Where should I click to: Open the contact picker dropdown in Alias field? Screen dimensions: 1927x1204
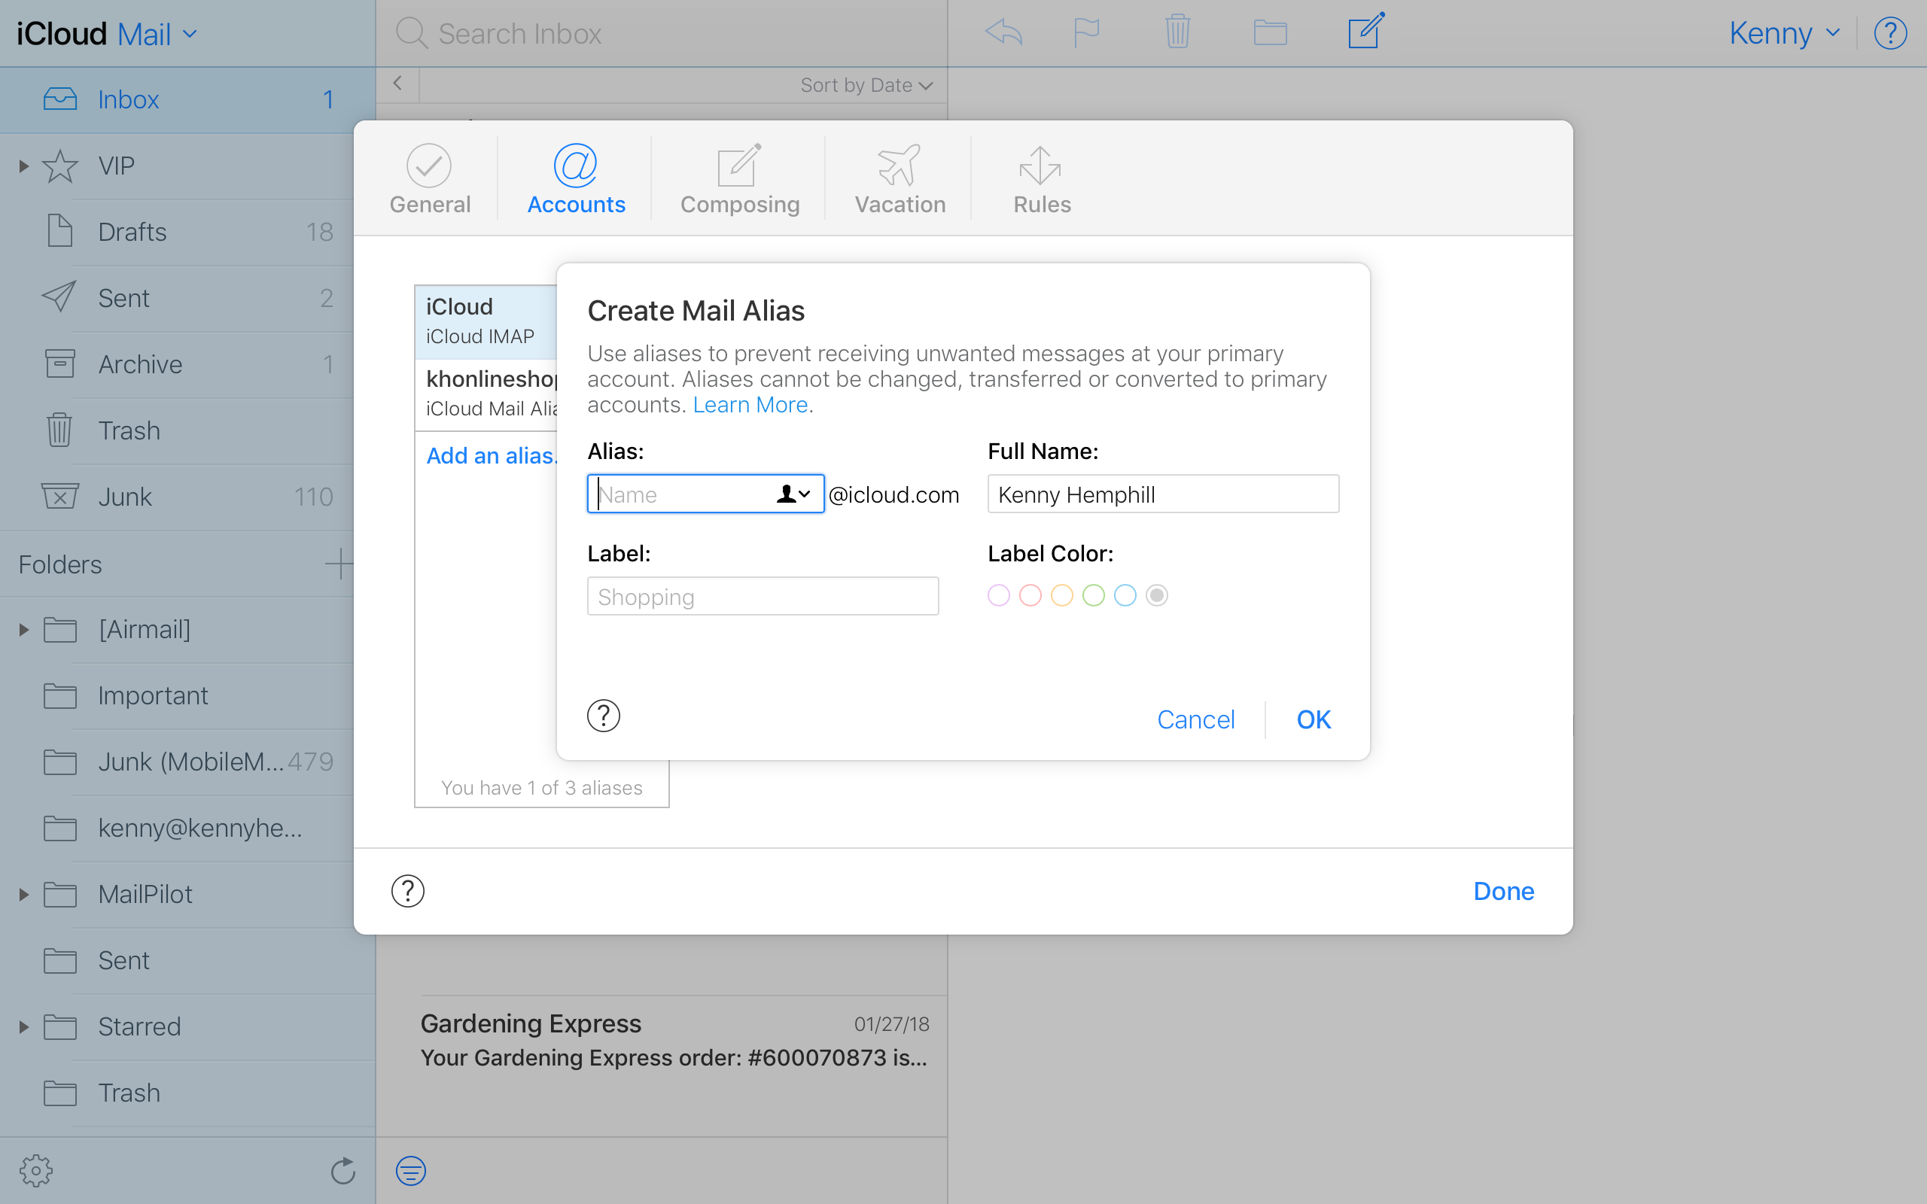point(794,494)
